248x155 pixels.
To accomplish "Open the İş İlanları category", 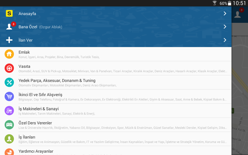I will click(x=116, y=139).
